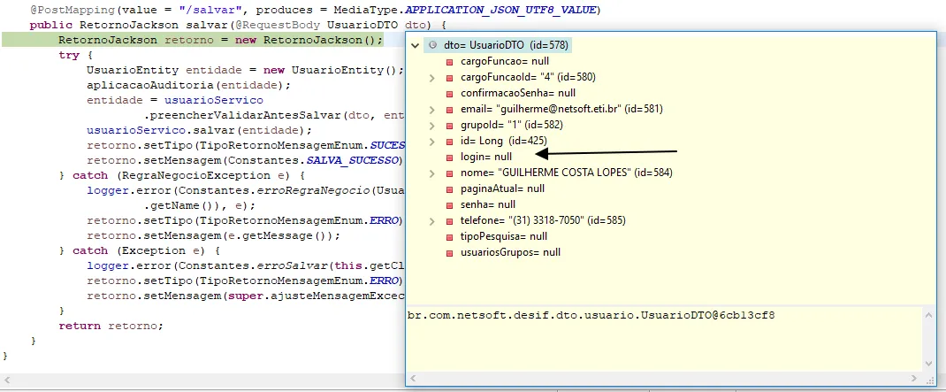Select the cargoFuncao= null row
The width and height of the screenshot is (946, 392).
tap(504, 62)
